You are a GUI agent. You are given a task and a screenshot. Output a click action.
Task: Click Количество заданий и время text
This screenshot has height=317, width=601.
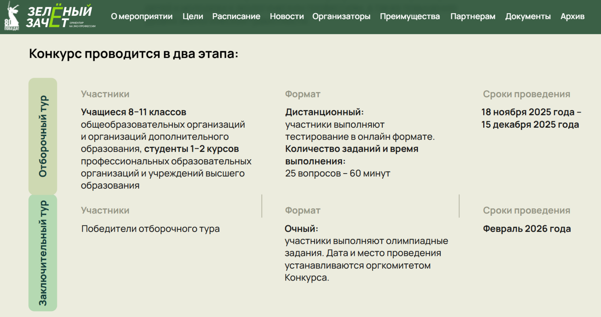point(352,149)
